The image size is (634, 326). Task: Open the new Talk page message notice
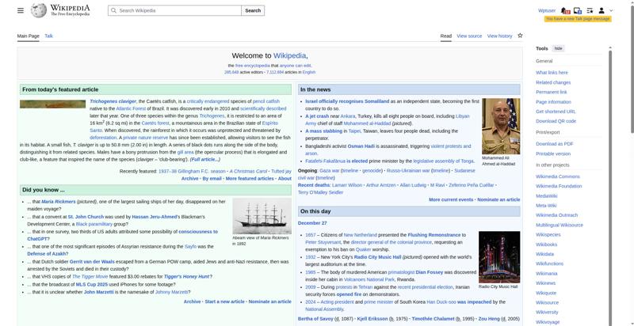[577, 18]
